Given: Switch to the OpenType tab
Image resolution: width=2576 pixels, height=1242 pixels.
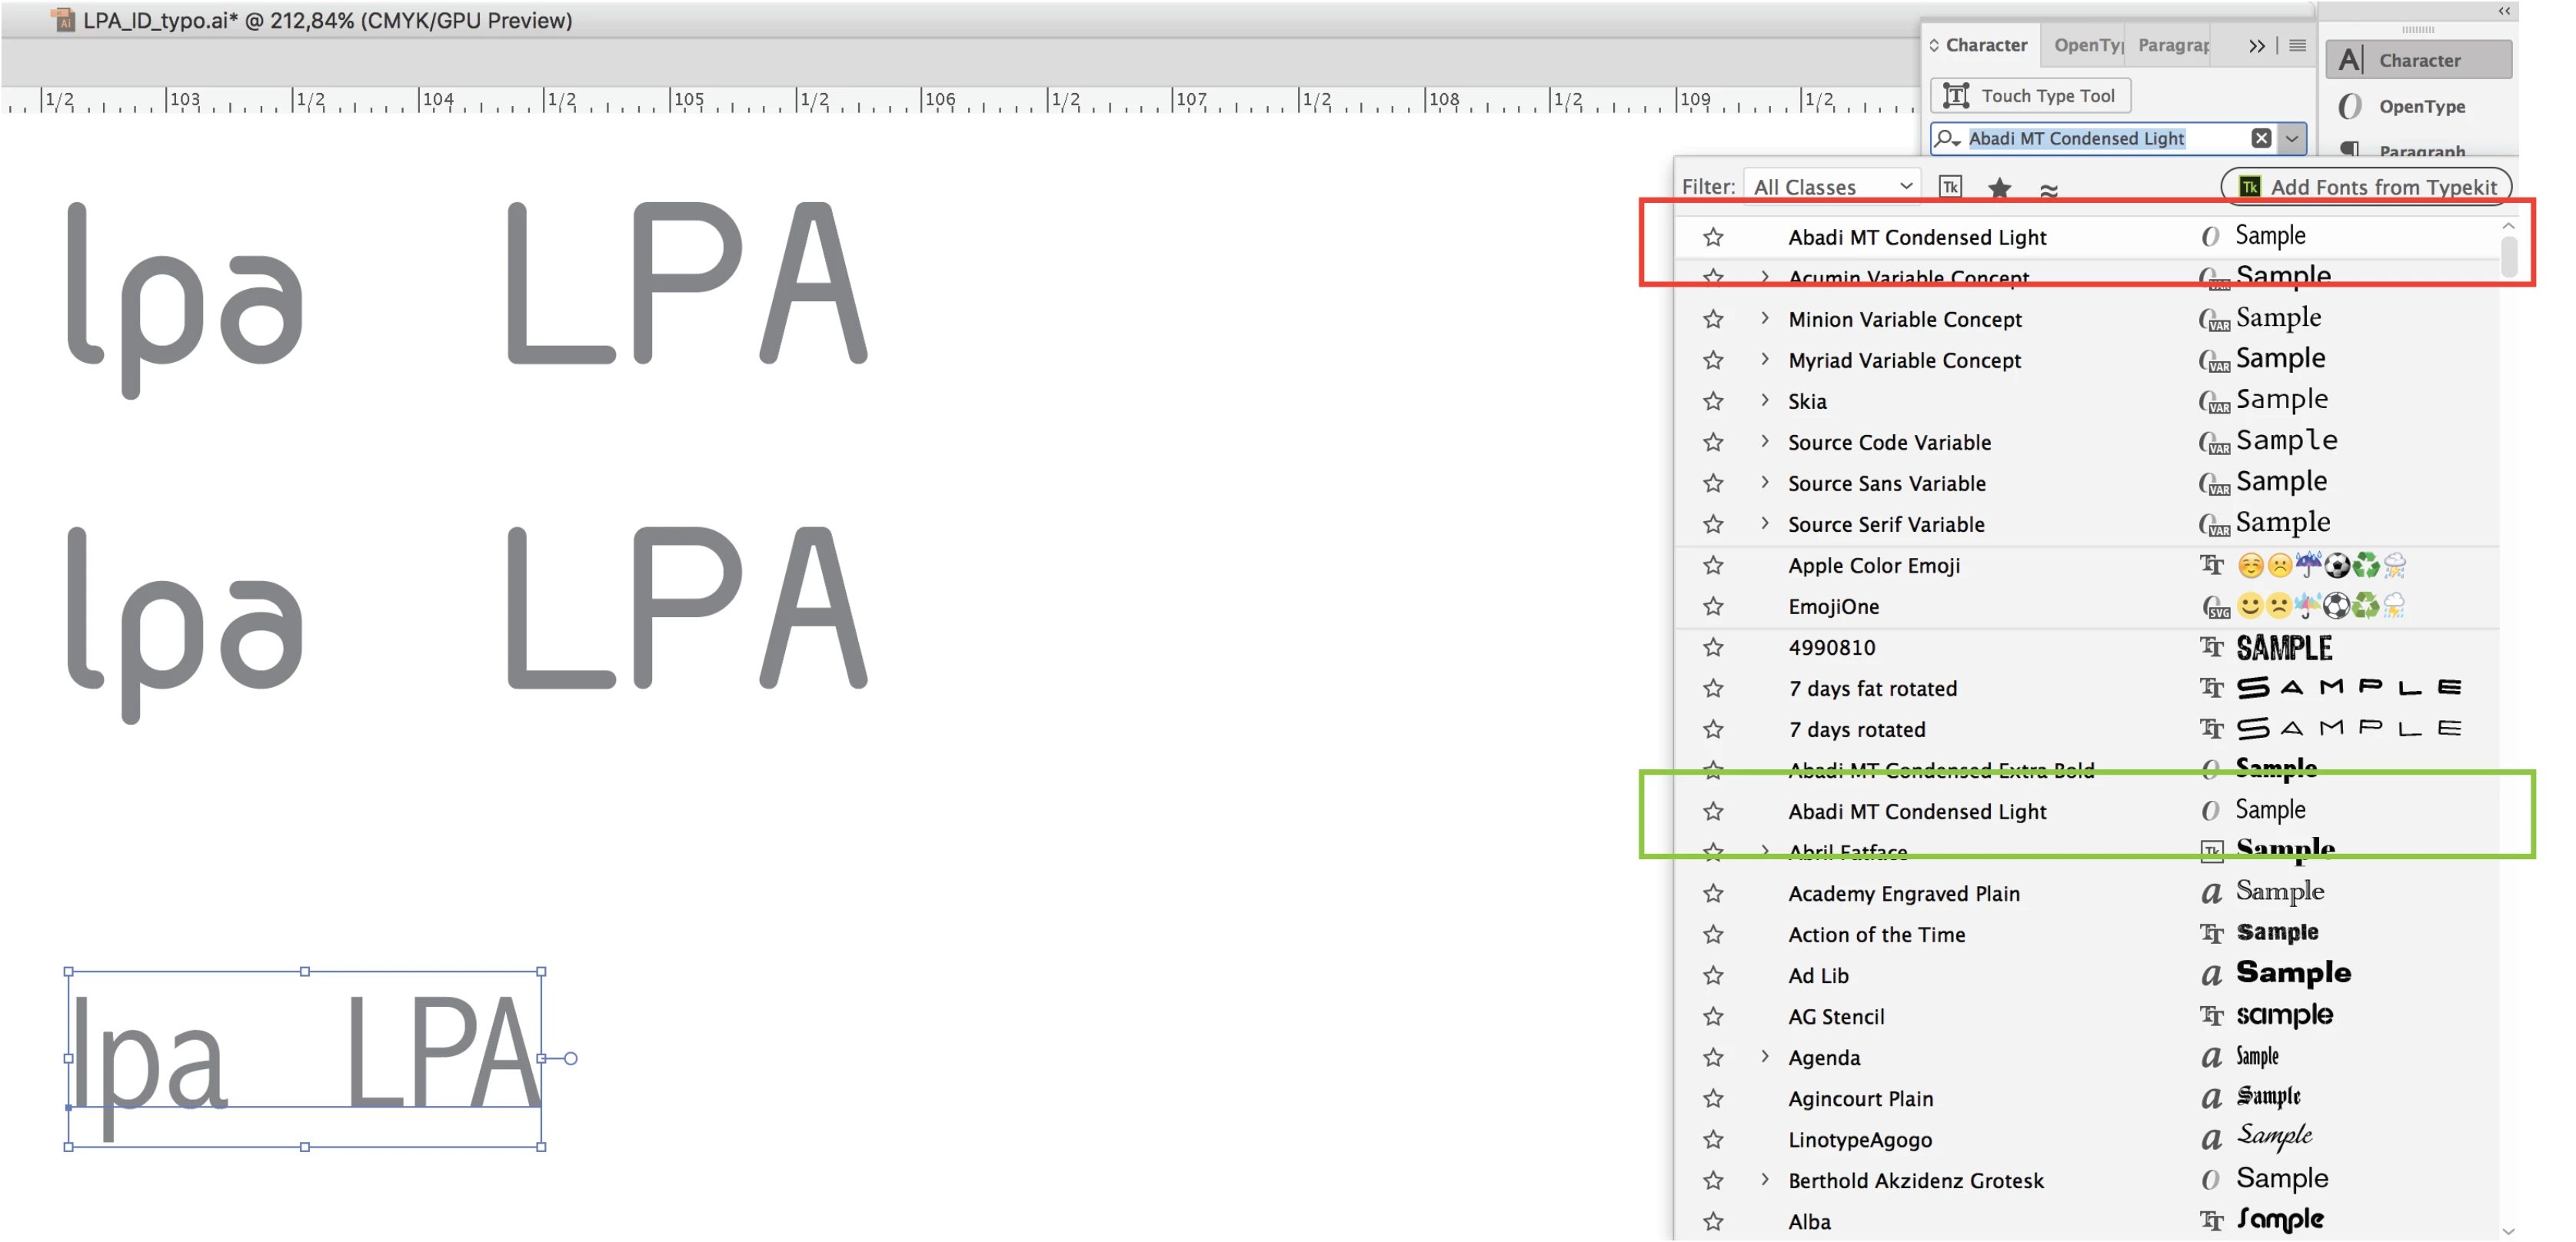Looking at the screenshot, I should pyautogui.click(x=2087, y=45).
